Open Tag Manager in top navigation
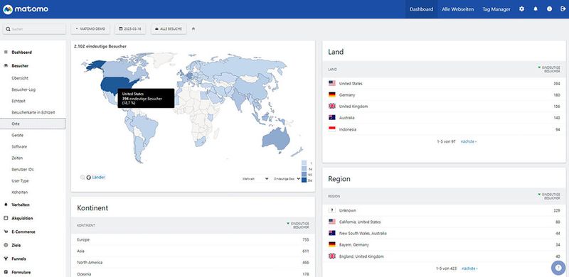The height and width of the screenshot is (277, 569). pyautogui.click(x=496, y=9)
